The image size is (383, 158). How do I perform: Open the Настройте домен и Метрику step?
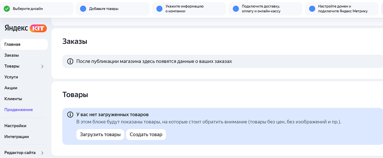tap(342, 9)
